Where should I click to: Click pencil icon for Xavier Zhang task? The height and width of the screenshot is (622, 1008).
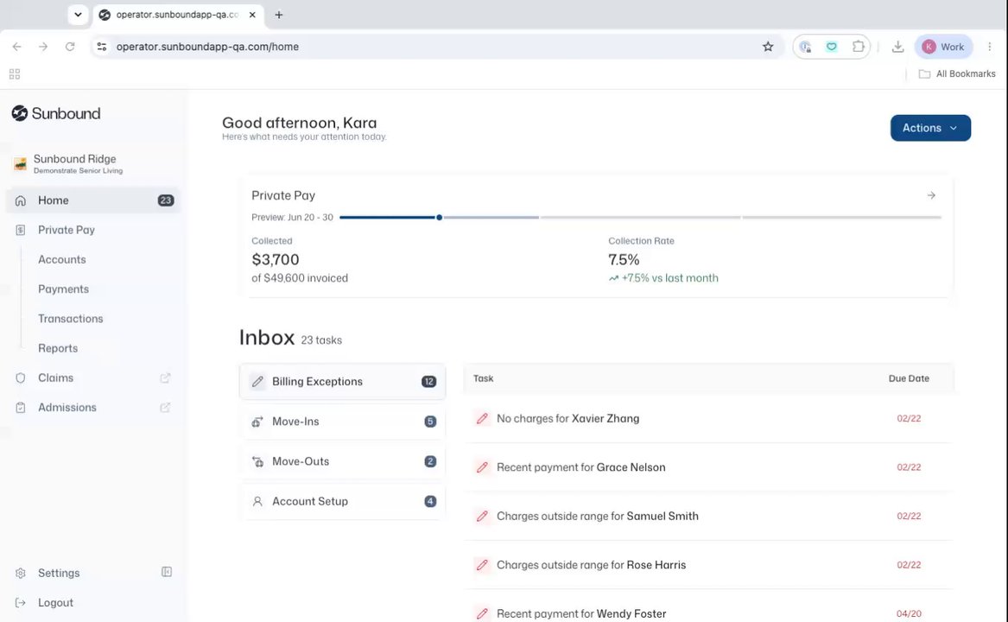pos(482,419)
